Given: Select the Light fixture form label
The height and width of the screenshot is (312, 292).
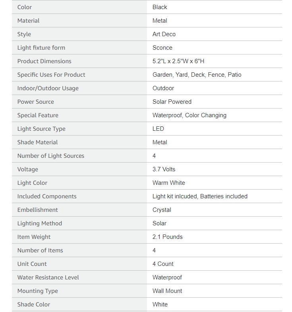Looking at the screenshot, I should click(x=41, y=48).
